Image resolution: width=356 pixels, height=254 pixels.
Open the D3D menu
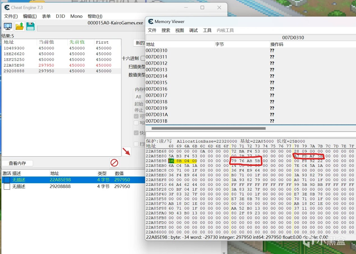60,16
